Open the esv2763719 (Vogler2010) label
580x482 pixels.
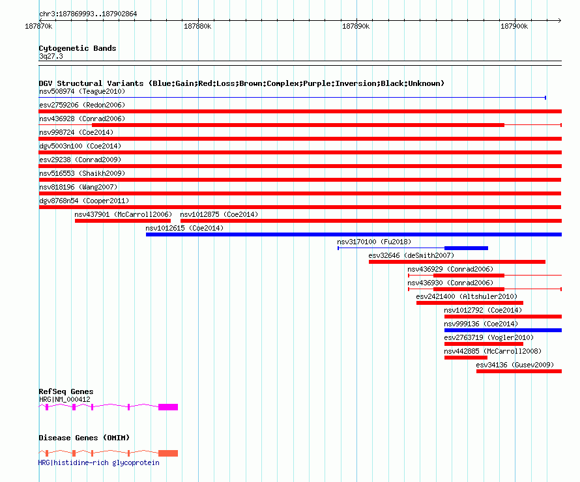point(489,337)
